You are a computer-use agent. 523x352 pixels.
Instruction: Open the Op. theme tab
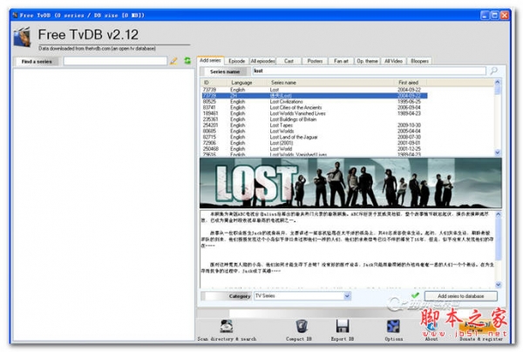[367, 61]
